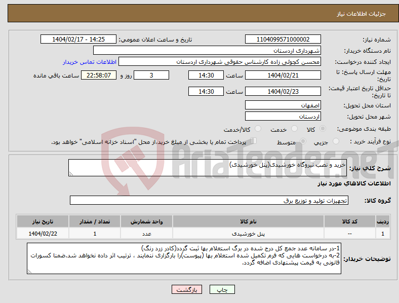Click the price validity time 14:30 field
This screenshot has width=399, height=303.
pos(206,91)
